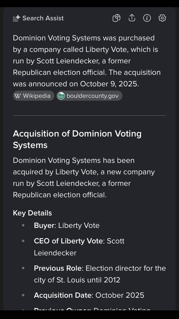Open Search Assist settings gear
179x319 pixels.
coord(162,18)
